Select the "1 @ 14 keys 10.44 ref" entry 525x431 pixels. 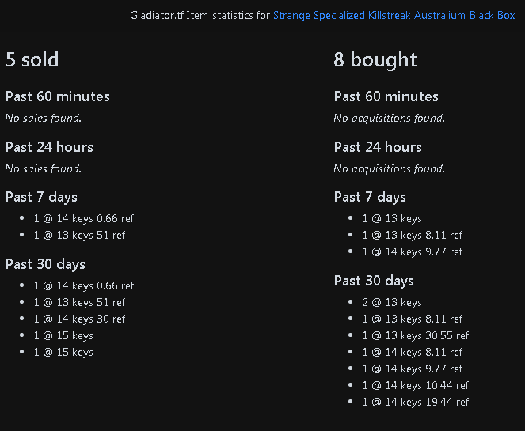(x=416, y=385)
